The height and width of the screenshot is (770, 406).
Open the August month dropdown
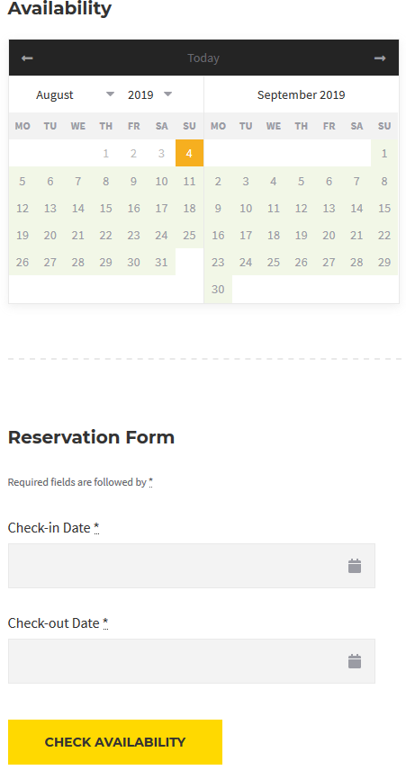coord(75,94)
